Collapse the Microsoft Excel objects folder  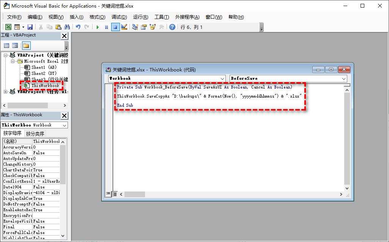[x=13, y=61]
